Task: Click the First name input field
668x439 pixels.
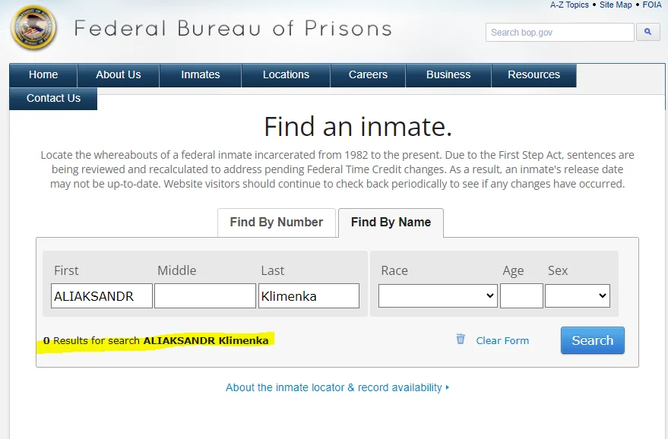Action: pyautogui.click(x=102, y=296)
